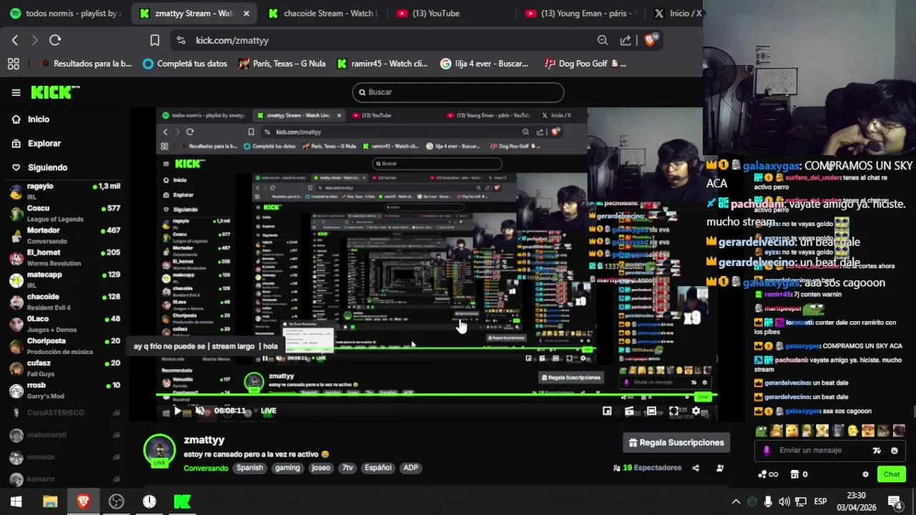Open Kick sidebar hamburger menu
The width and height of the screenshot is (916, 515).
point(16,92)
